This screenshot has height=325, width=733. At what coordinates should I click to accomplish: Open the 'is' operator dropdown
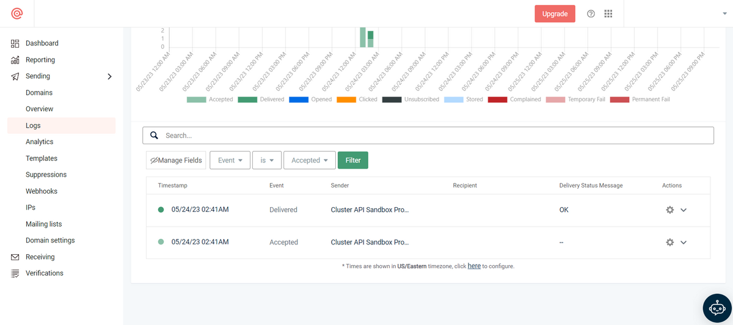tap(267, 160)
